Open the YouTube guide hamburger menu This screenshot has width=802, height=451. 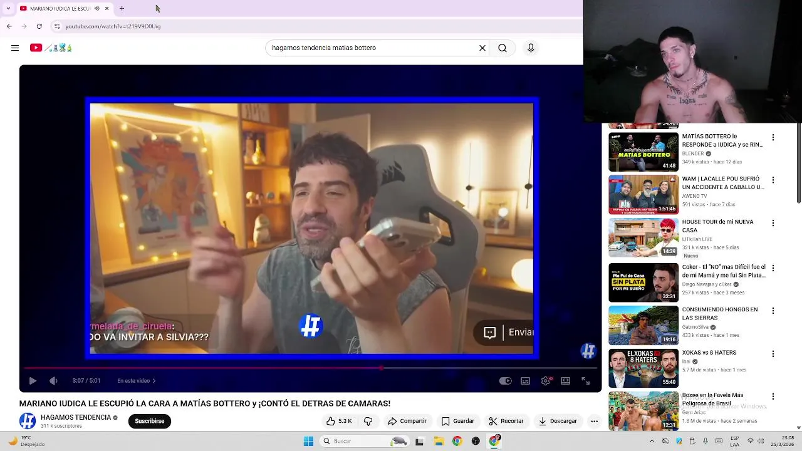(15, 48)
